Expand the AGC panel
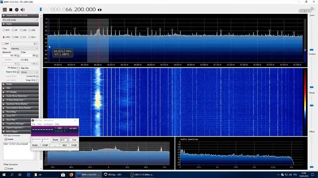 [x=20, y=88]
